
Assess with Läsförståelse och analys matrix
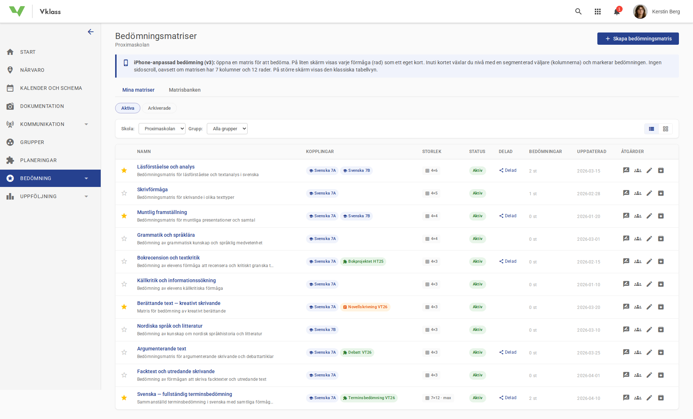click(626, 170)
